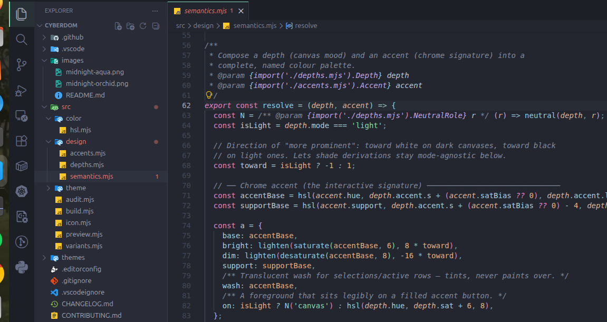The width and height of the screenshot is (607, 322).
Task: Refresh the Explorer file tree
Action: (143, 26)
